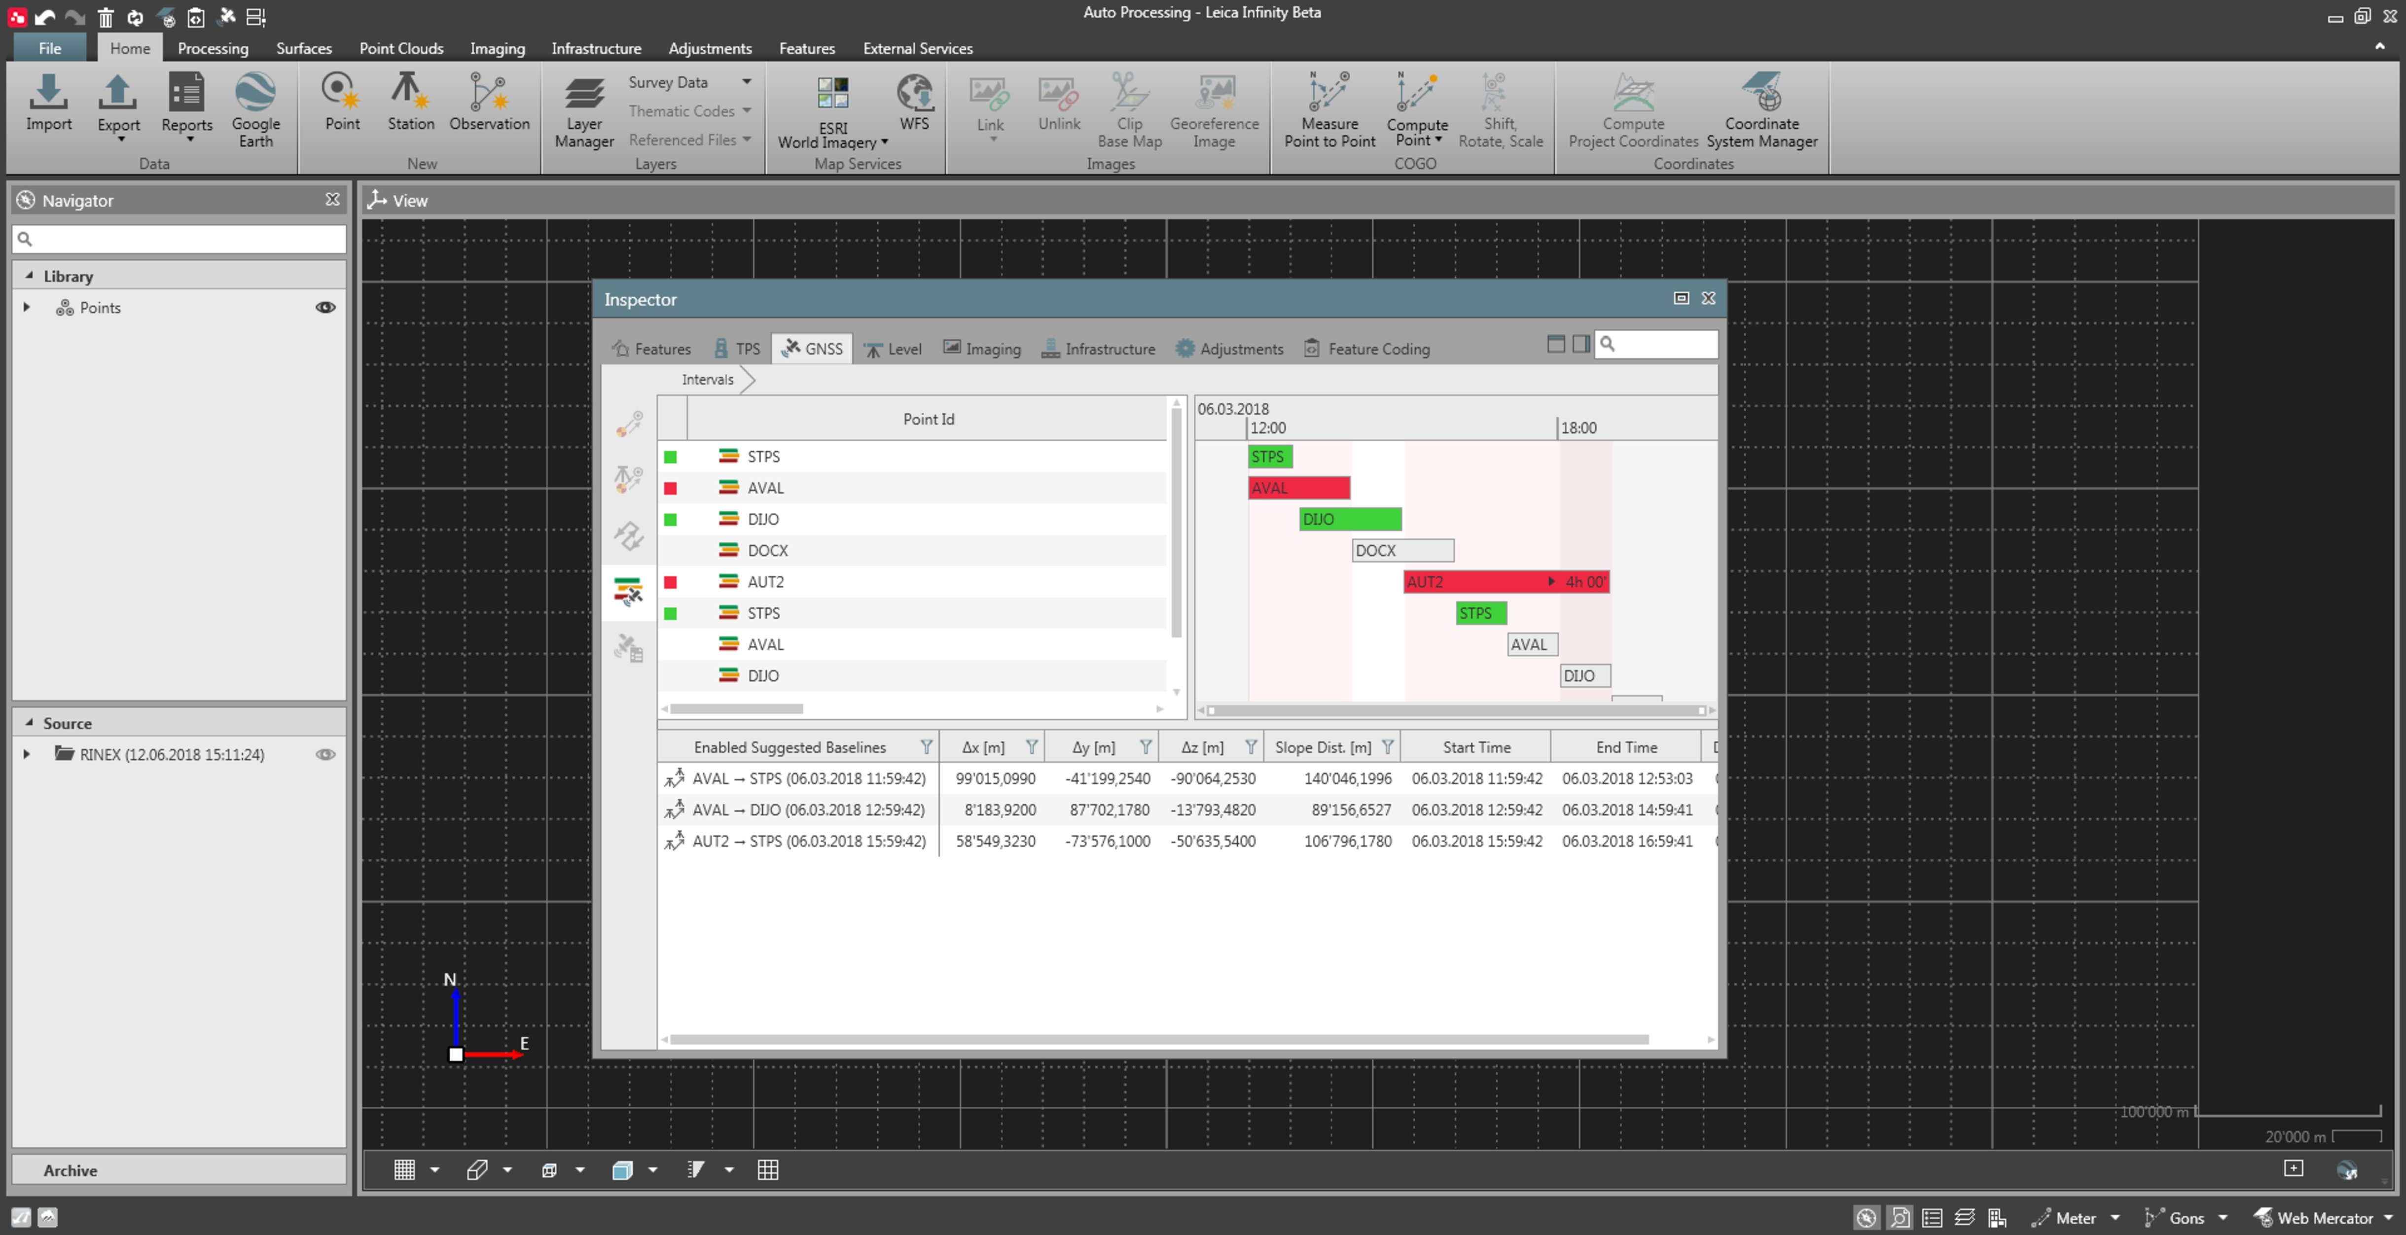Expand the Points tree node
Viewport: 2406px width, 1235px height.
26,307
